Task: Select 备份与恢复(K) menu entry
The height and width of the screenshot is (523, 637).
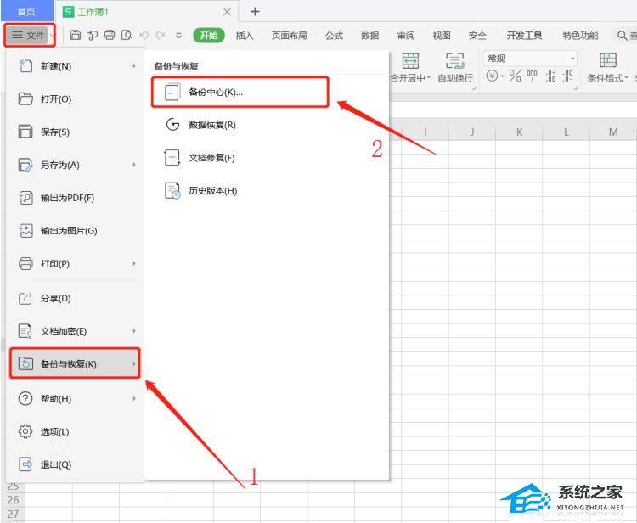Action: click(75, 363)
